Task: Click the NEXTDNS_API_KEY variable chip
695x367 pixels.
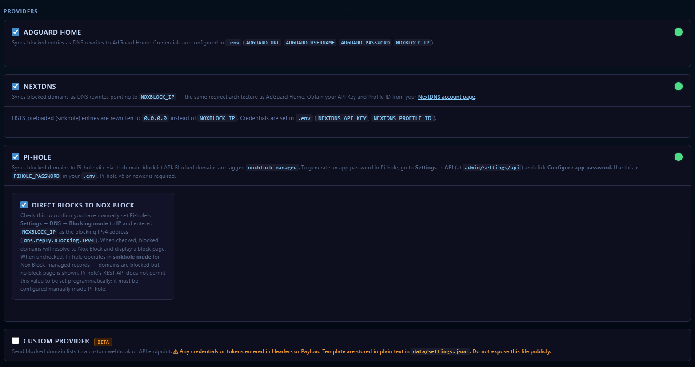Action: coord(342,118)
